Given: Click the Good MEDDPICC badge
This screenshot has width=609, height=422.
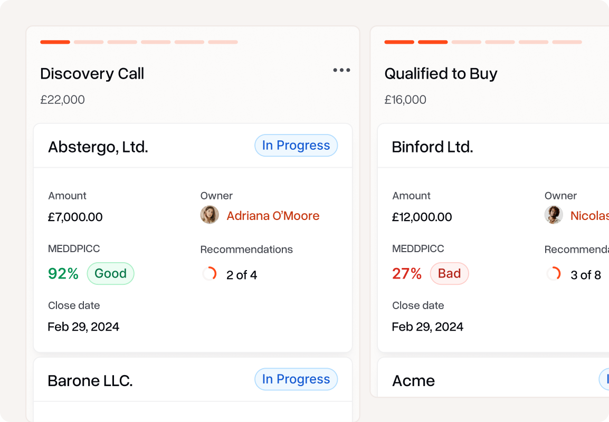Looking at the screenshot, I should point(111,274).
